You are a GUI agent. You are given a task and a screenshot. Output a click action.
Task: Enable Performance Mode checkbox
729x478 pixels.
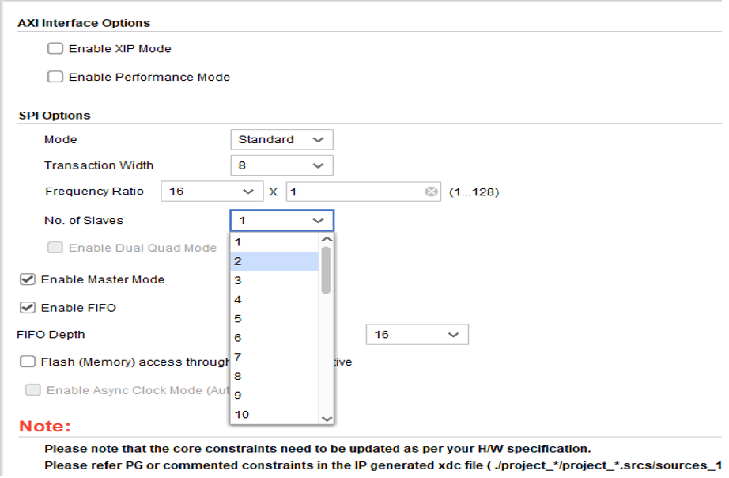pyautogui.click(x=55, y=78)
